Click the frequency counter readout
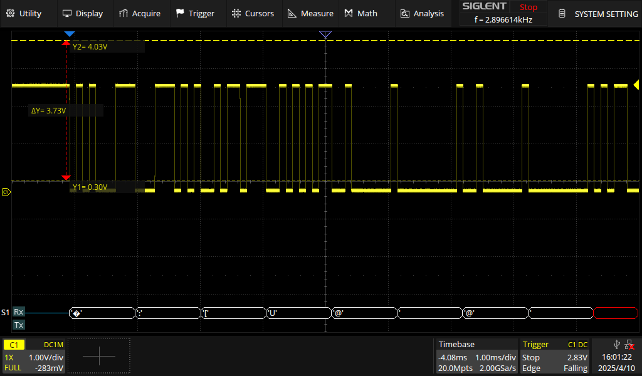Image resolution: width=642 pixels, height=376 pixels. pyautogui.click(x=503, y=19)
